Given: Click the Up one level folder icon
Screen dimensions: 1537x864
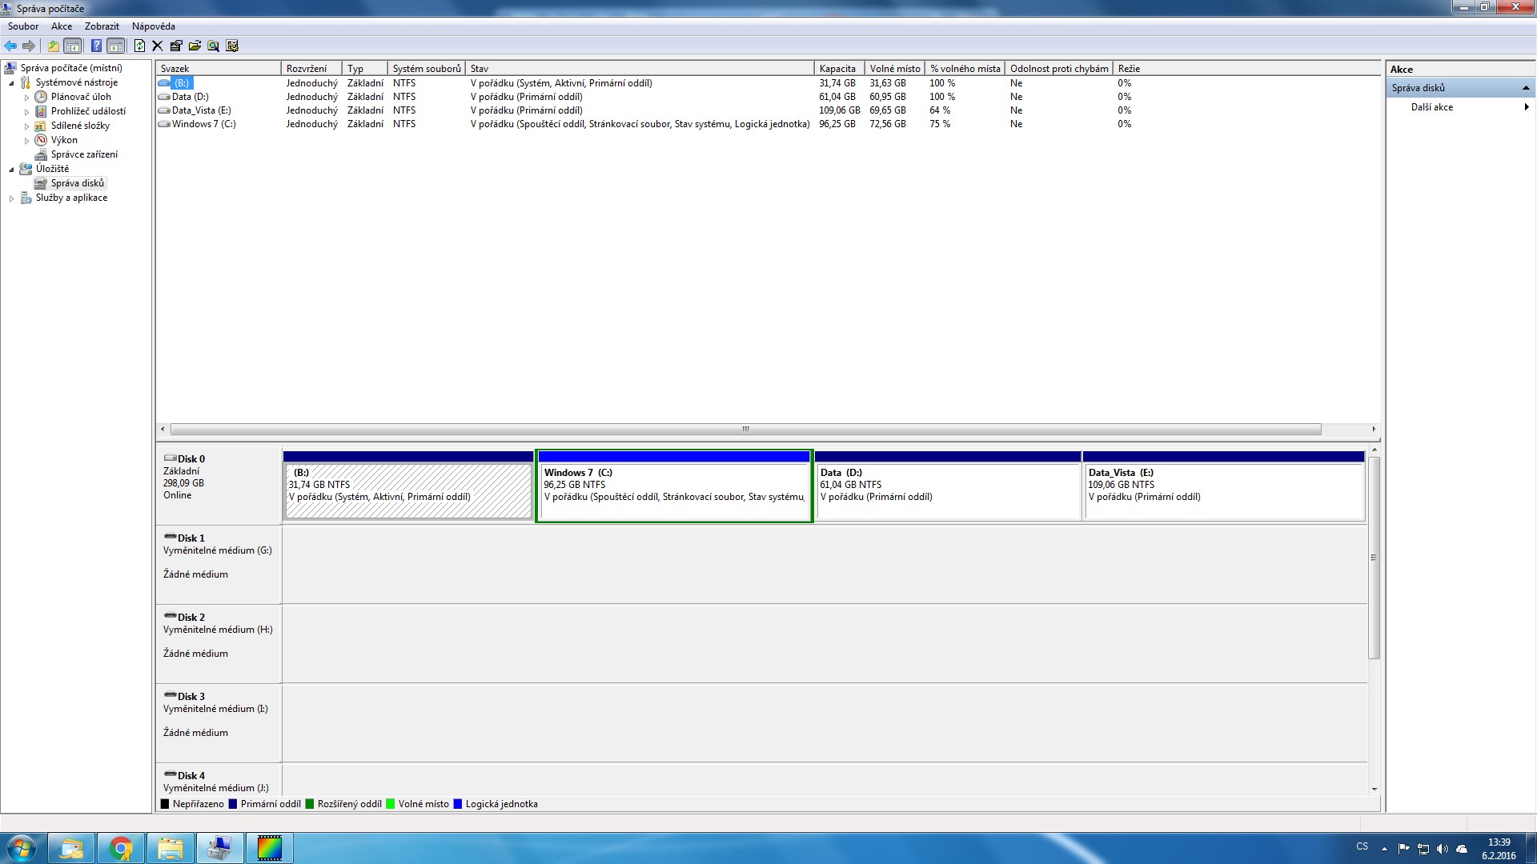Looking at the screenshot, I should pos(53,46).
